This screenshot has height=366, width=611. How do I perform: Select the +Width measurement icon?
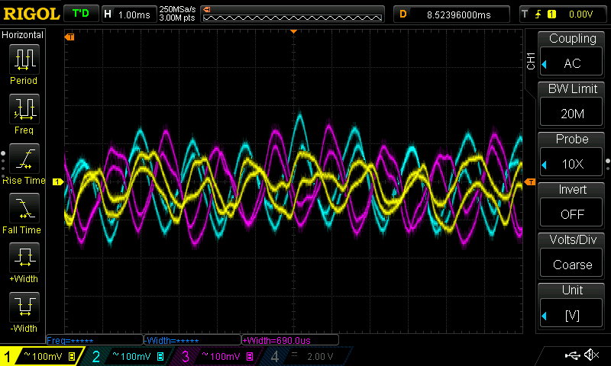[x=24, y=258]
